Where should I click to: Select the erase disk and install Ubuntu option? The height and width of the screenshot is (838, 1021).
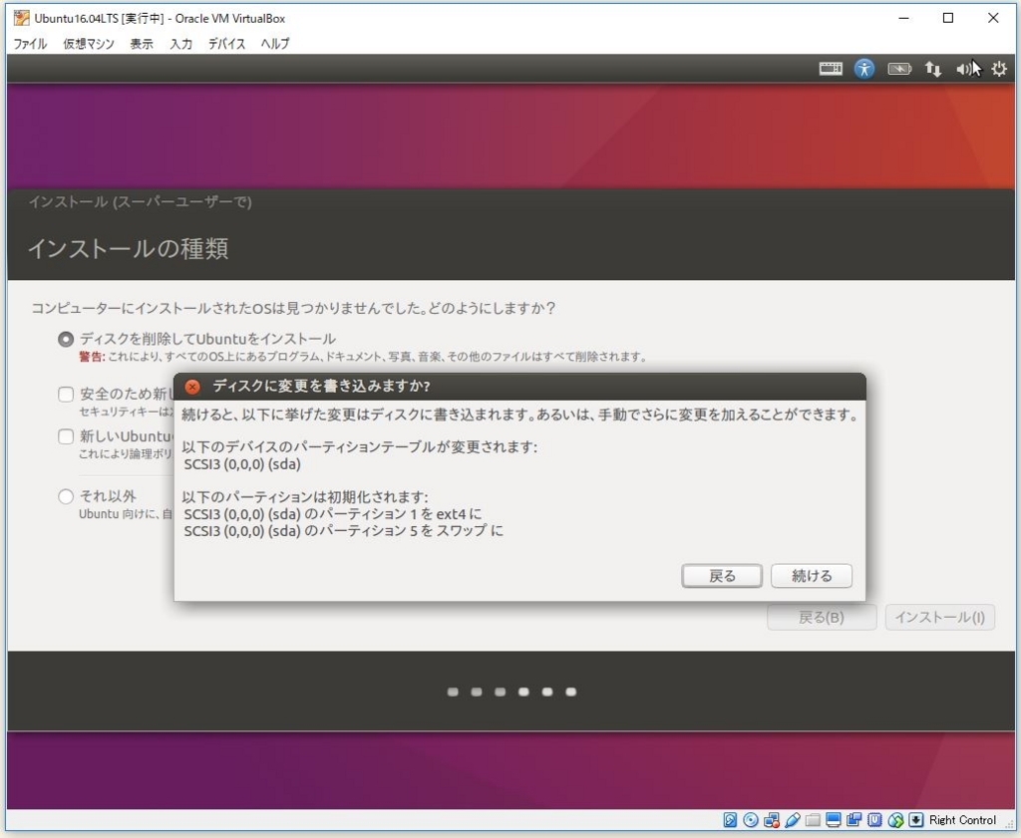(x=66, y=339)
